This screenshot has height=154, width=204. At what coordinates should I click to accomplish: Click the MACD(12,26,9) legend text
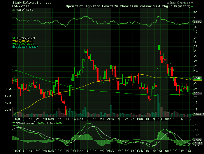tap(25, 123)
